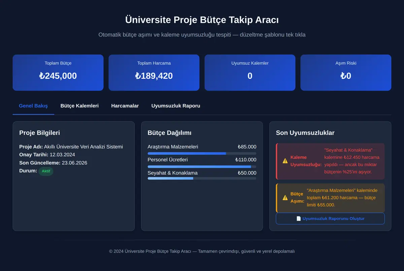Click the warning icon beside Kaleme Uyumsuzluğu
This screenshot has height=271, width=404.
tap(285, 161)
